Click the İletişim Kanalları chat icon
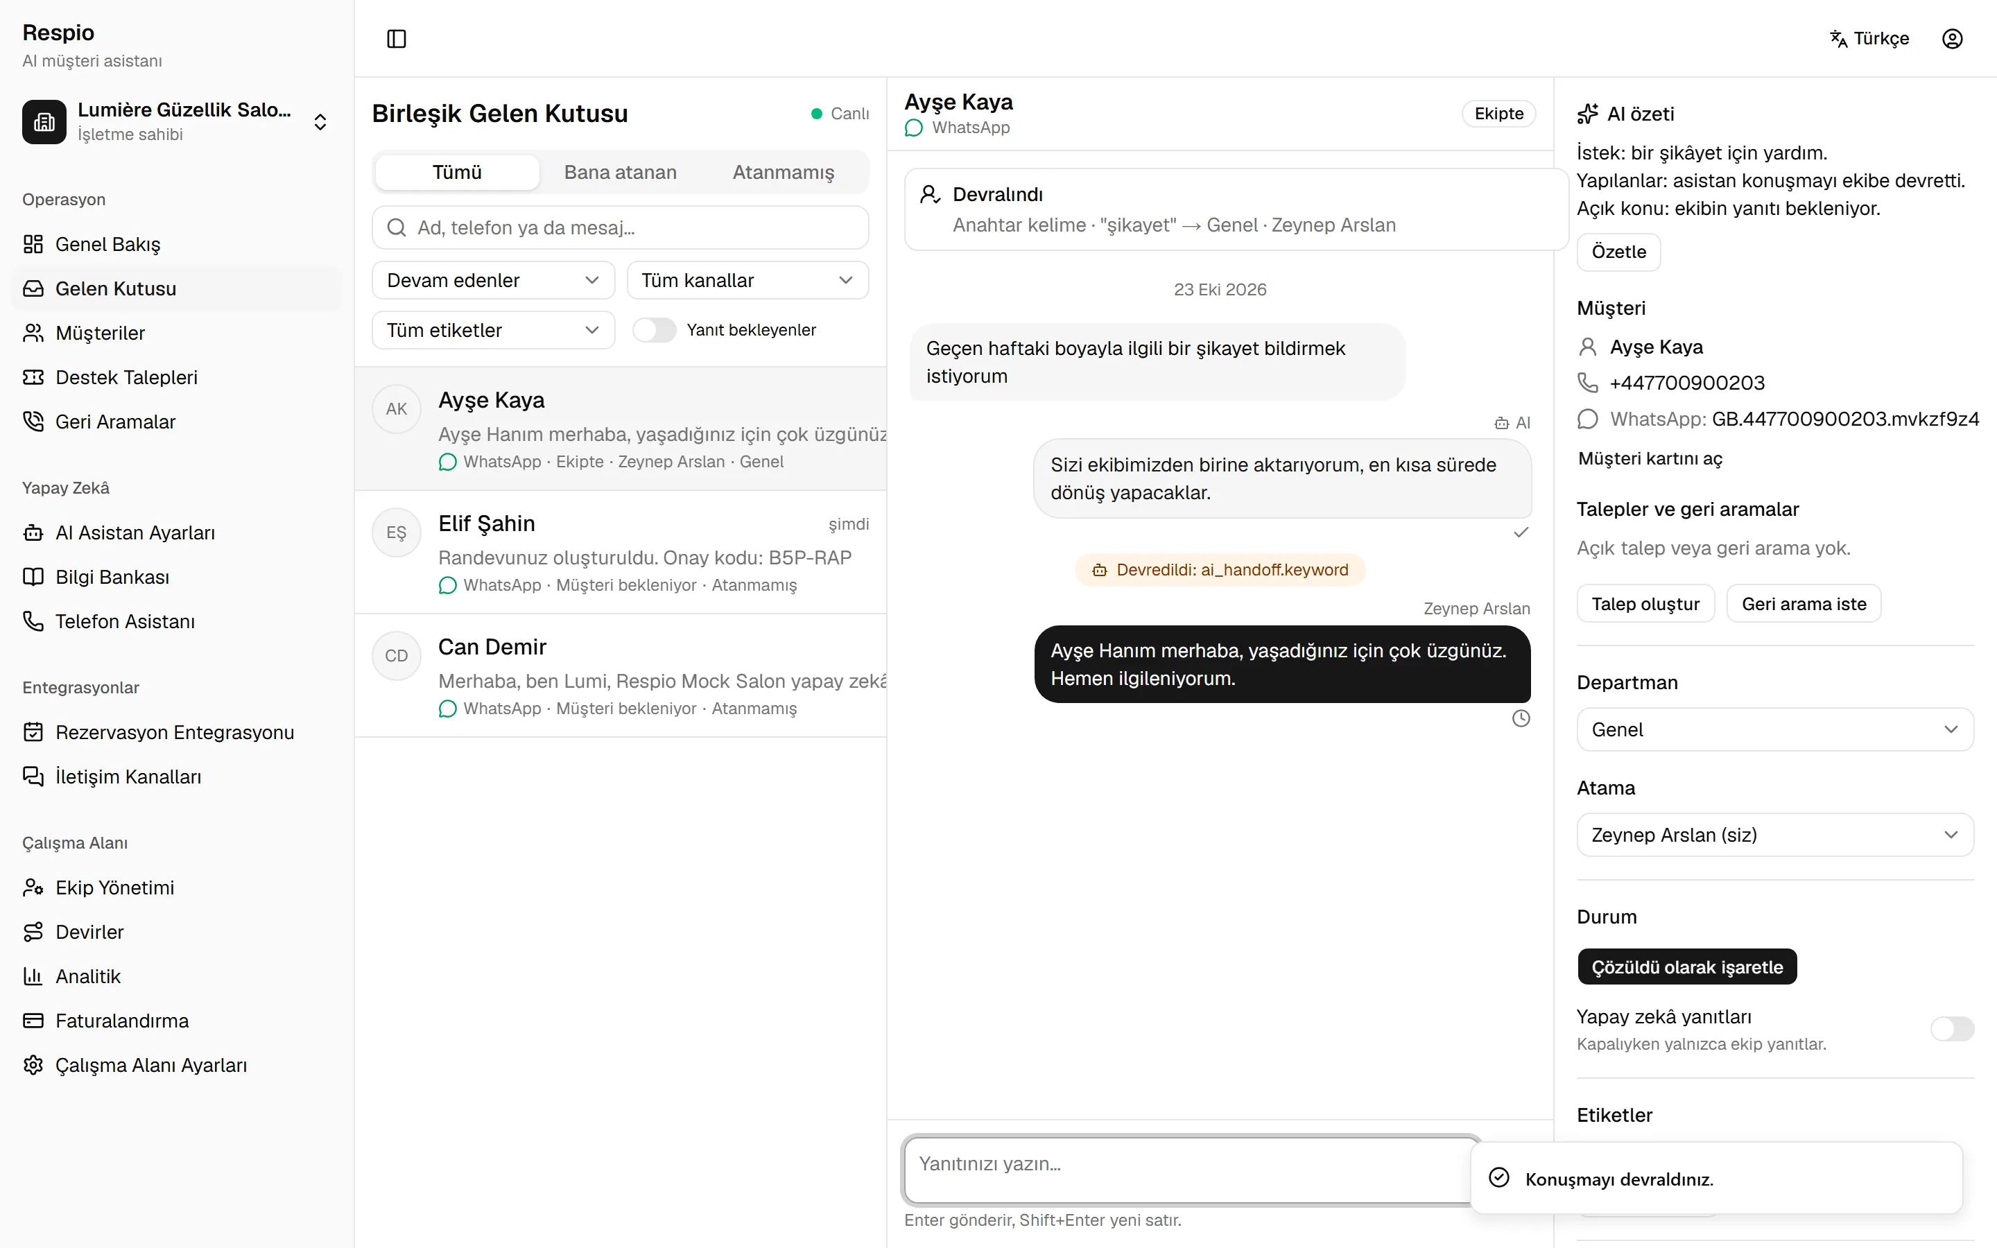Image resolution: width=1997 pixels, height=1248 pixels. [x=33, y=777]
